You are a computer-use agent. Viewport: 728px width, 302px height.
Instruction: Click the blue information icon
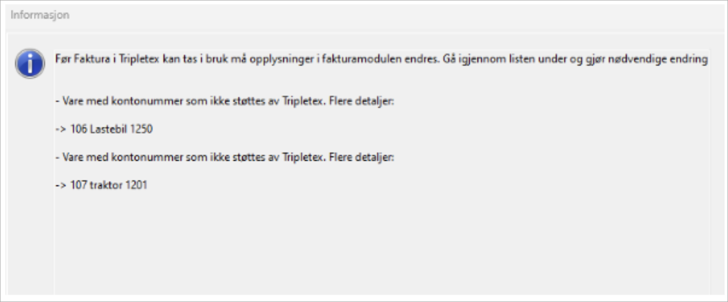29,64
